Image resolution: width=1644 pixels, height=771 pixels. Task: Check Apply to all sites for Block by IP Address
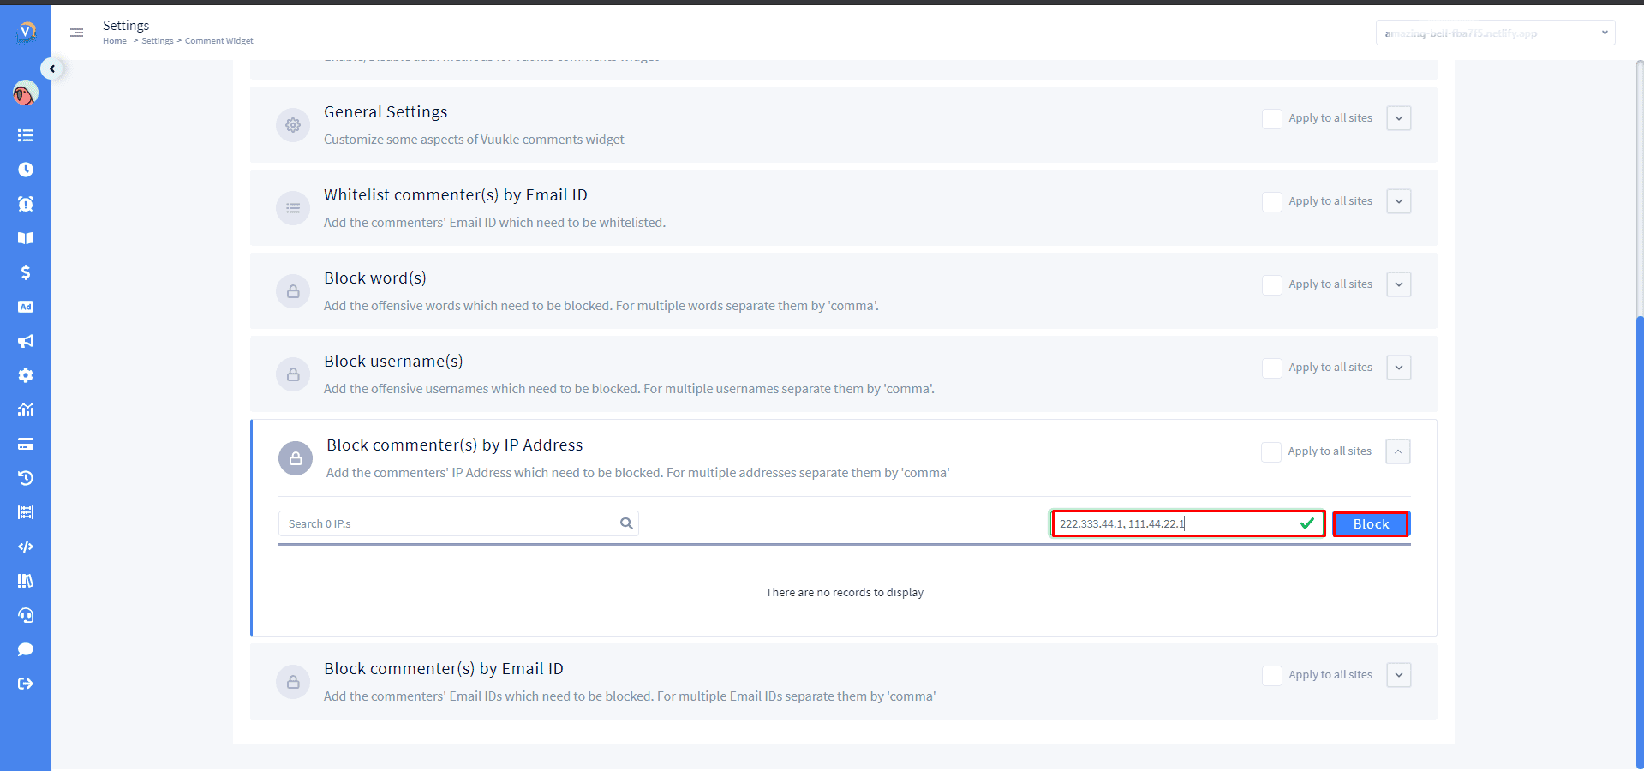pyautogui.click(x=1271, y=451)
